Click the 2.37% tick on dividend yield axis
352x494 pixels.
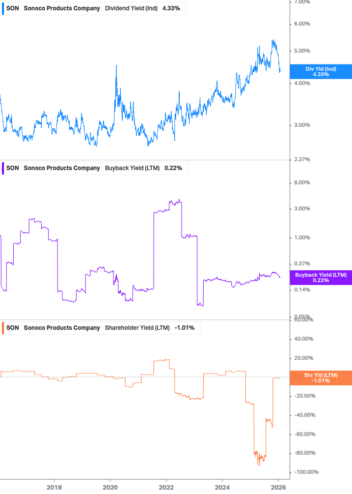302,159
